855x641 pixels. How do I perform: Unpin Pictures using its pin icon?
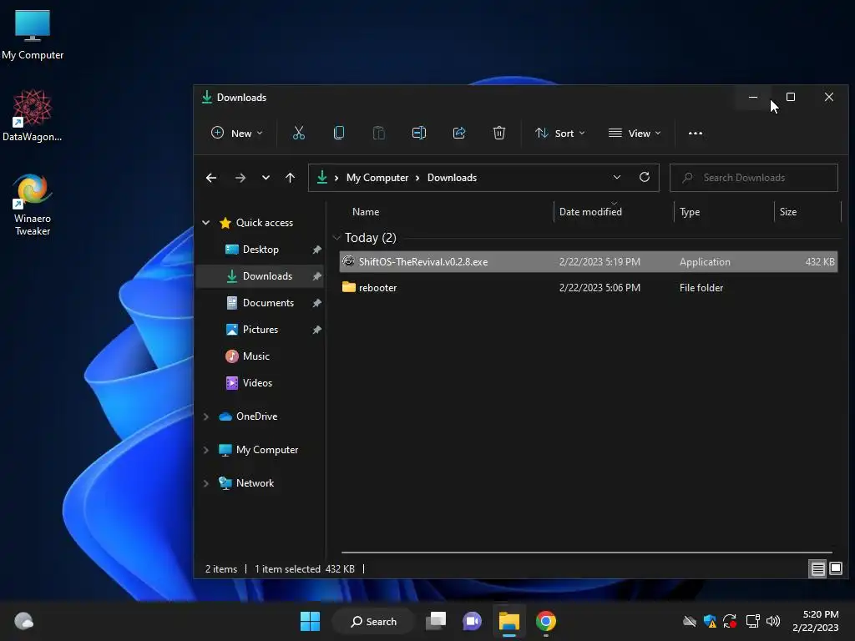(316, 330)
